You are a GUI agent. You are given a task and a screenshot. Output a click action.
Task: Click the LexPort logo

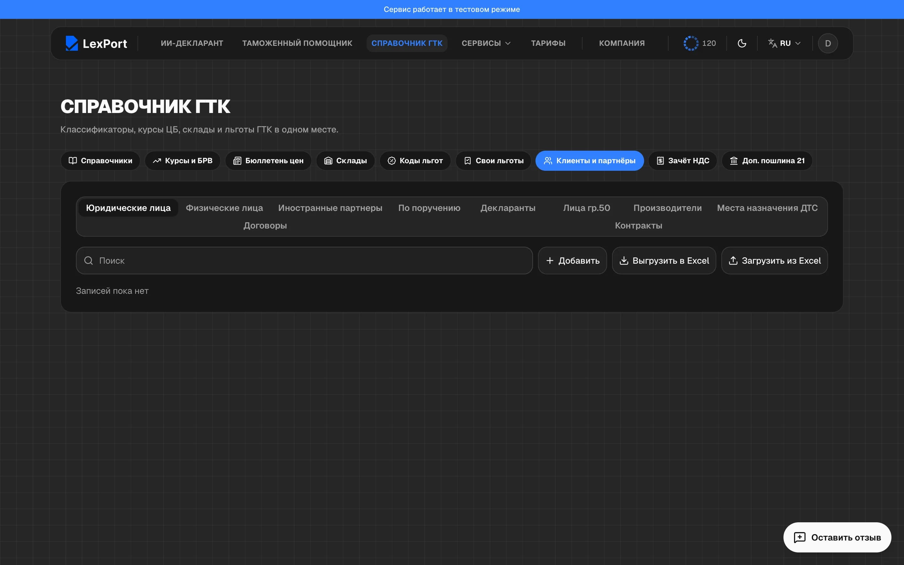pos(96,43)
